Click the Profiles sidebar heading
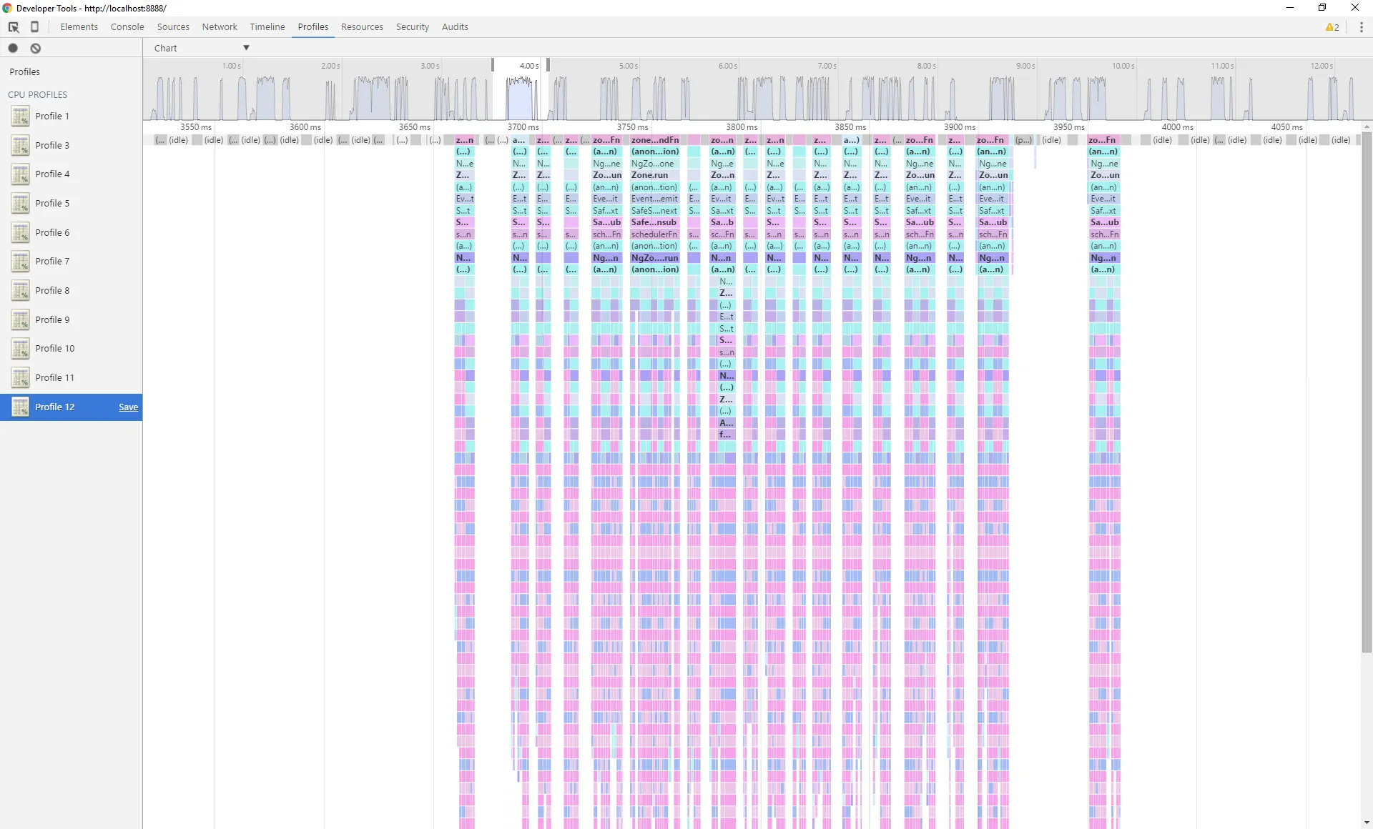The height and width of the screenshot is (829, 1373). [x=24, y=71]
